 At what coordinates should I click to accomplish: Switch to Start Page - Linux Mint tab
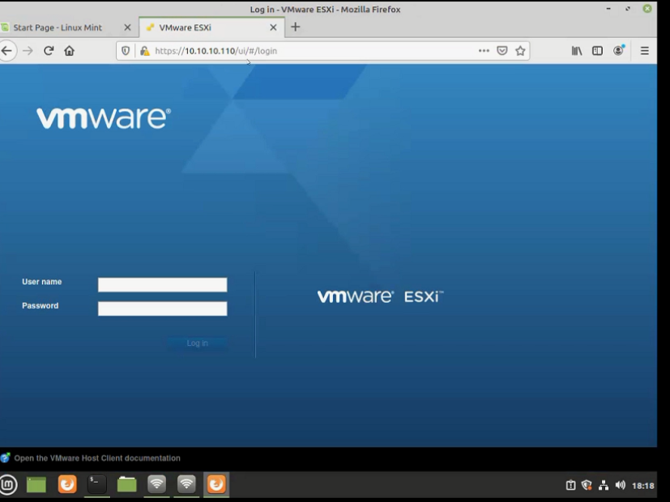tap(58, 28)
